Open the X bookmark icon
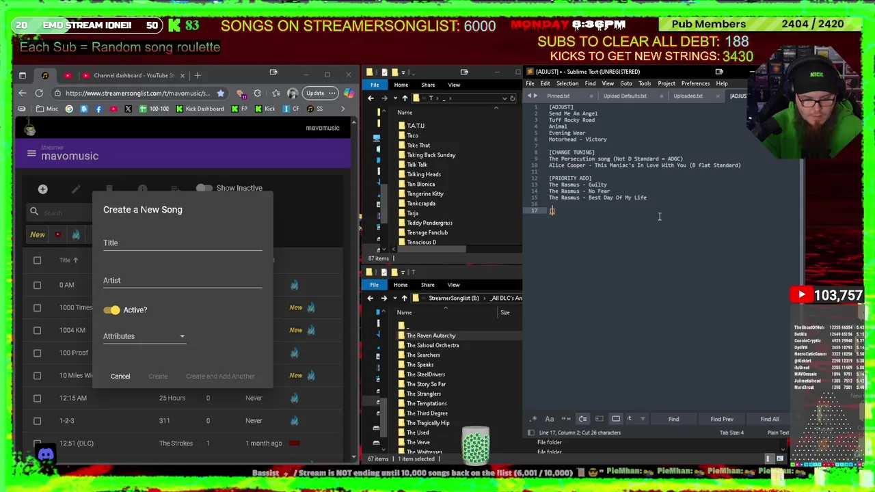The width and height of the screenshot is (875, 492). pos(128,109)
